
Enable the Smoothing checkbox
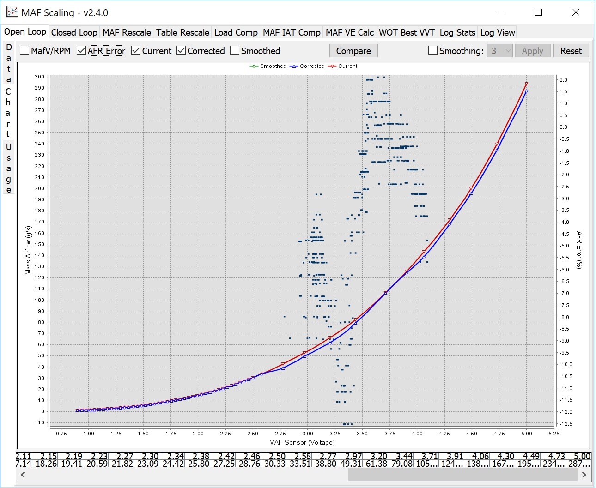(x=433, y=51)
